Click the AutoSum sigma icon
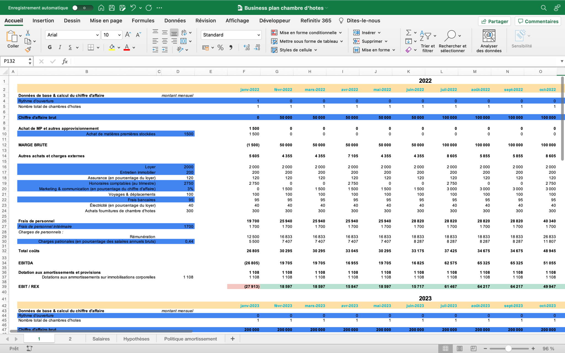Image resolution: width=565 pixels, height=353 pixels. tap(409, 33)
